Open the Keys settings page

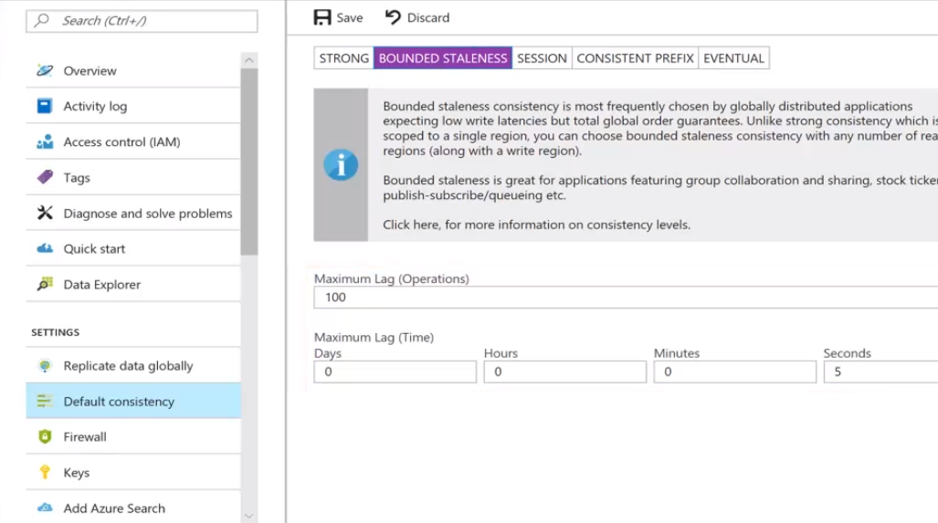click(133, 472)
